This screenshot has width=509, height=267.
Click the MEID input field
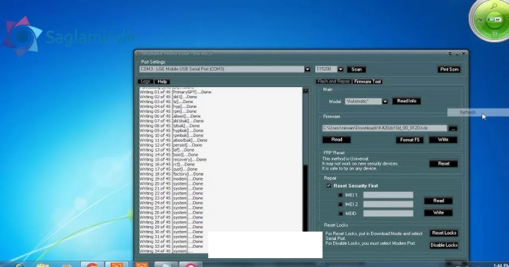pyautogui.click(x=388, y=214)
